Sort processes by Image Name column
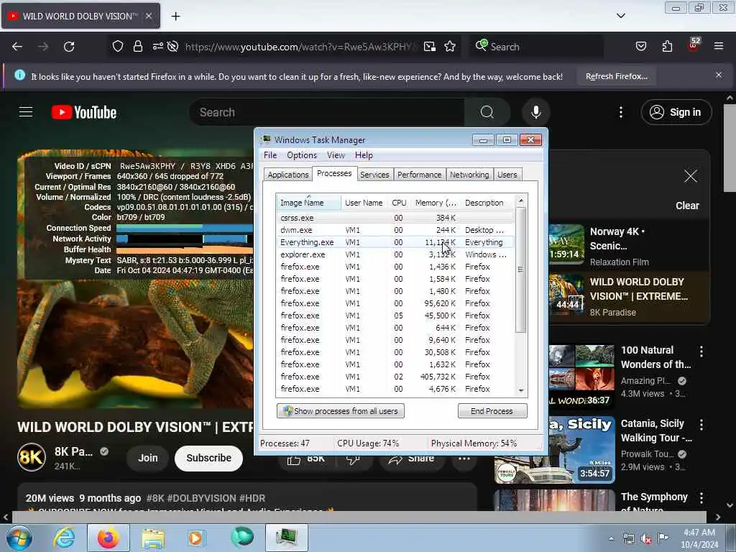This screenshot has height=552, width=736. (308, 203)
